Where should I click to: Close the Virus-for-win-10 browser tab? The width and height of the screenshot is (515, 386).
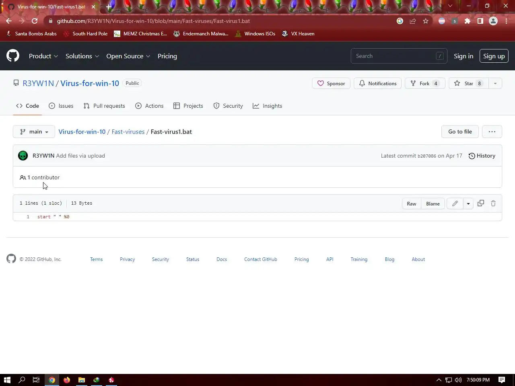point(93,7)
